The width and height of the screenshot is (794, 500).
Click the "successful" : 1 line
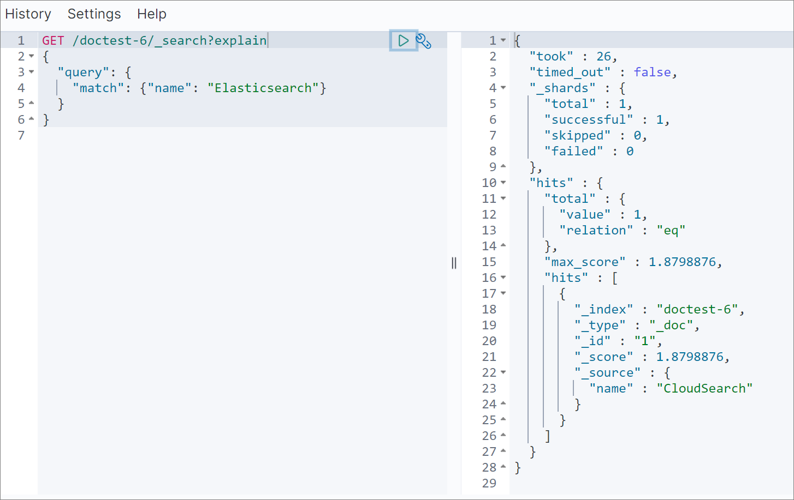coord(607,119)
